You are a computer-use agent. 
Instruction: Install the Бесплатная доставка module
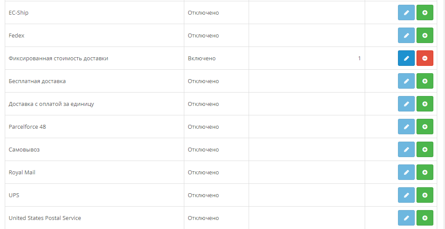click(x=425, y=81)
